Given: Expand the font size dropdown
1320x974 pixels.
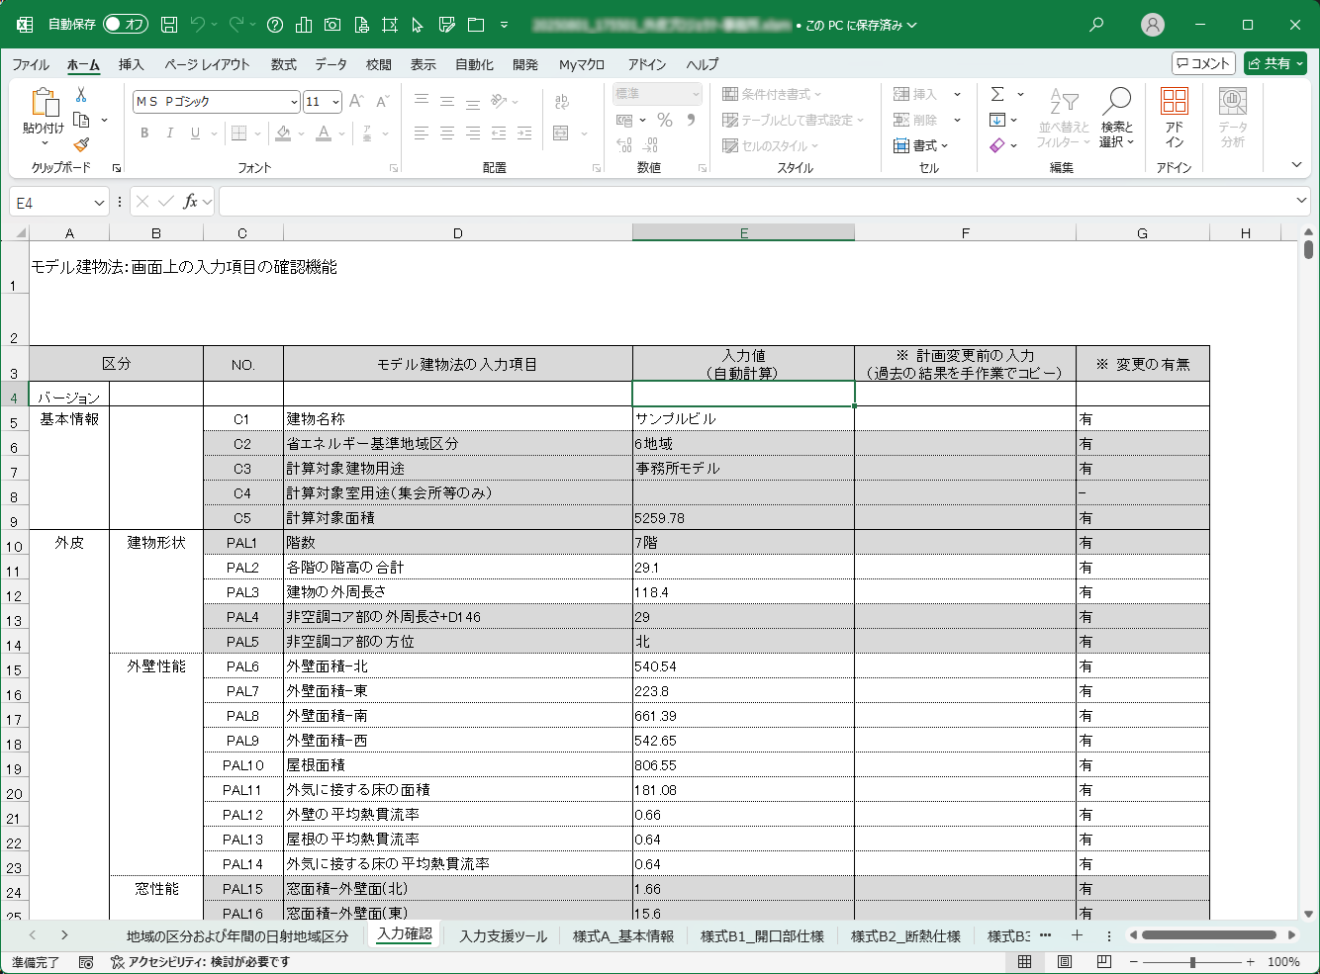Looking at the screenshot, I should (x=336, y=102).
